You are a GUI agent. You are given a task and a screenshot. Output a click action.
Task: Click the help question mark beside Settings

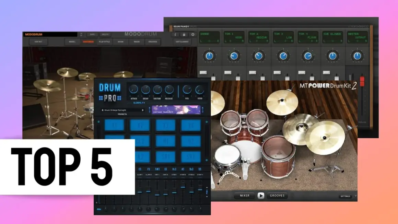point(355,196)
